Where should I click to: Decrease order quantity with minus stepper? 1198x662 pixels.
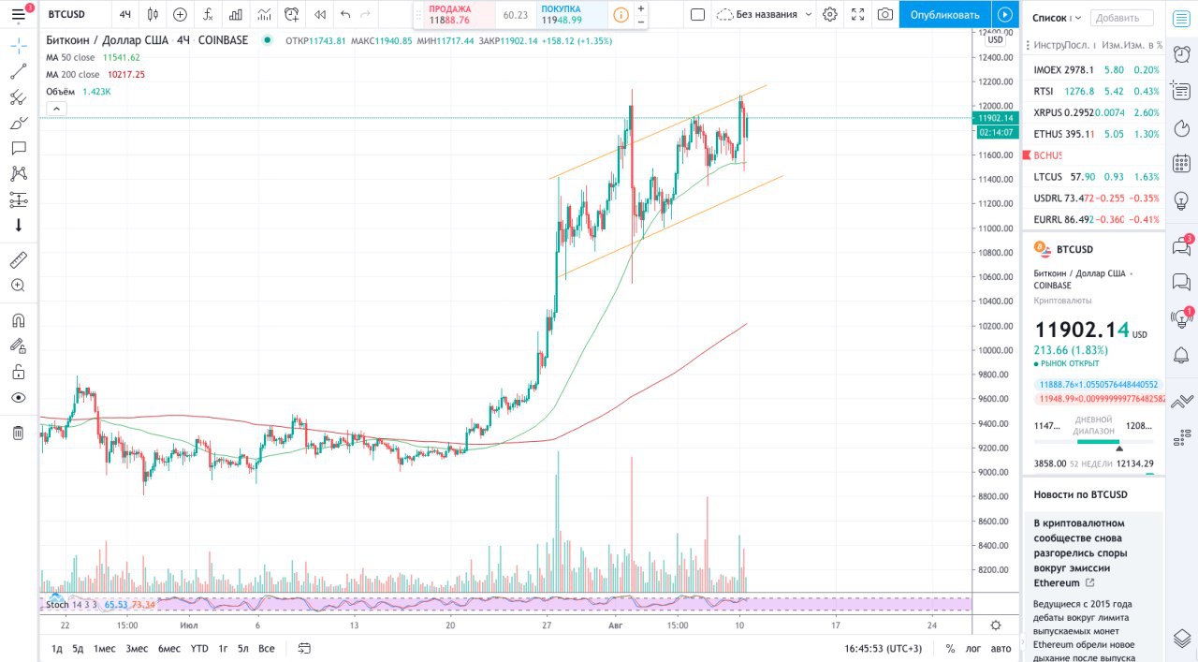[x=640, y=21]
